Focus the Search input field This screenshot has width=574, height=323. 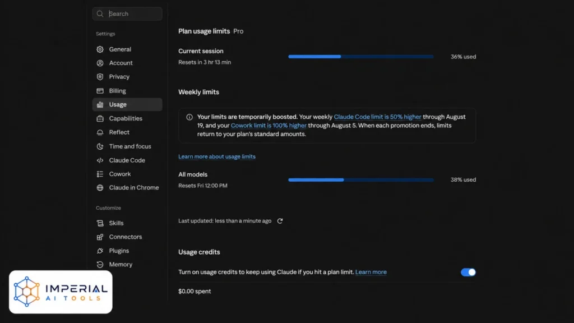pos(127,14)
